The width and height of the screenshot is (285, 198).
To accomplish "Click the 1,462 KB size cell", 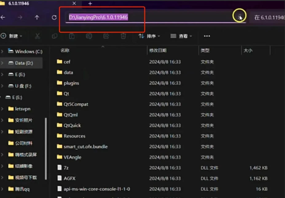I will point(259,168).
